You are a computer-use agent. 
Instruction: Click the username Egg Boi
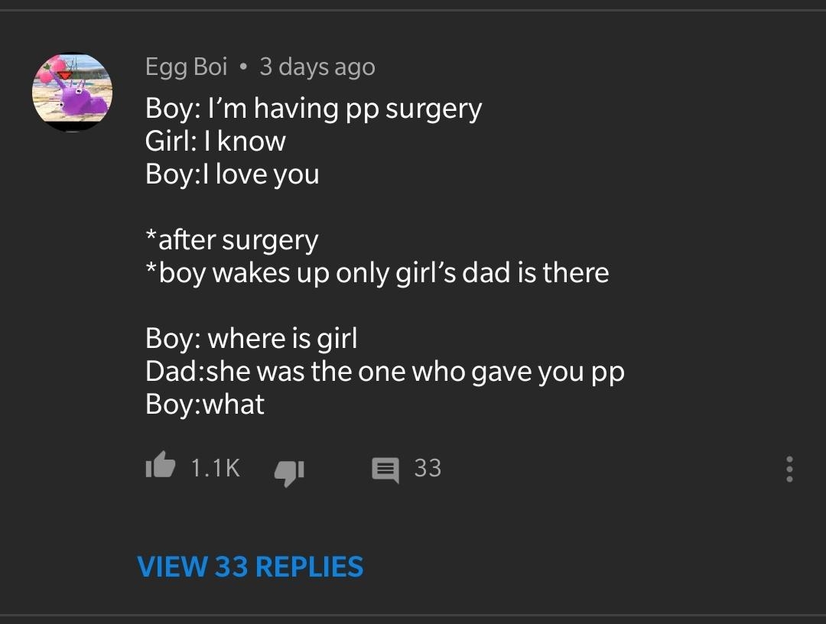pos(186,67)
